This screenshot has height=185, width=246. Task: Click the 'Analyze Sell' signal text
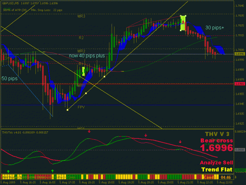tap(216, 163)
